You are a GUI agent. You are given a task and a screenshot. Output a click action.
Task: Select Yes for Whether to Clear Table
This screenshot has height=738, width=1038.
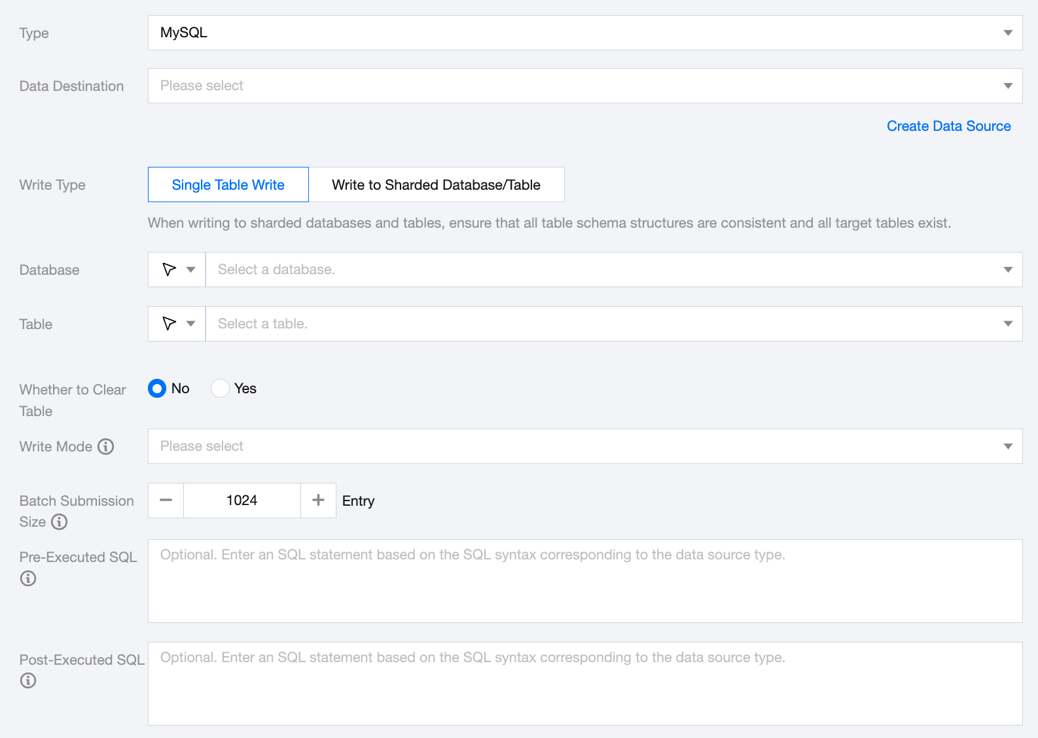click(x=221, y=389)
